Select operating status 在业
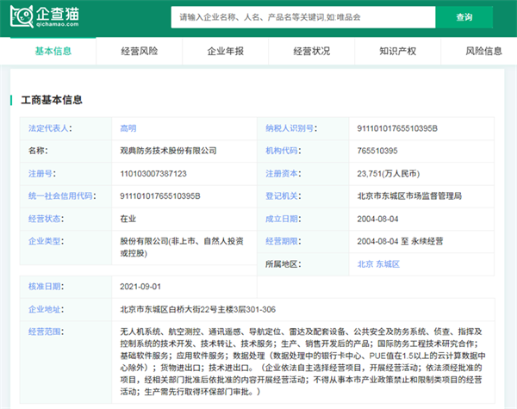 tap(128, 219)
